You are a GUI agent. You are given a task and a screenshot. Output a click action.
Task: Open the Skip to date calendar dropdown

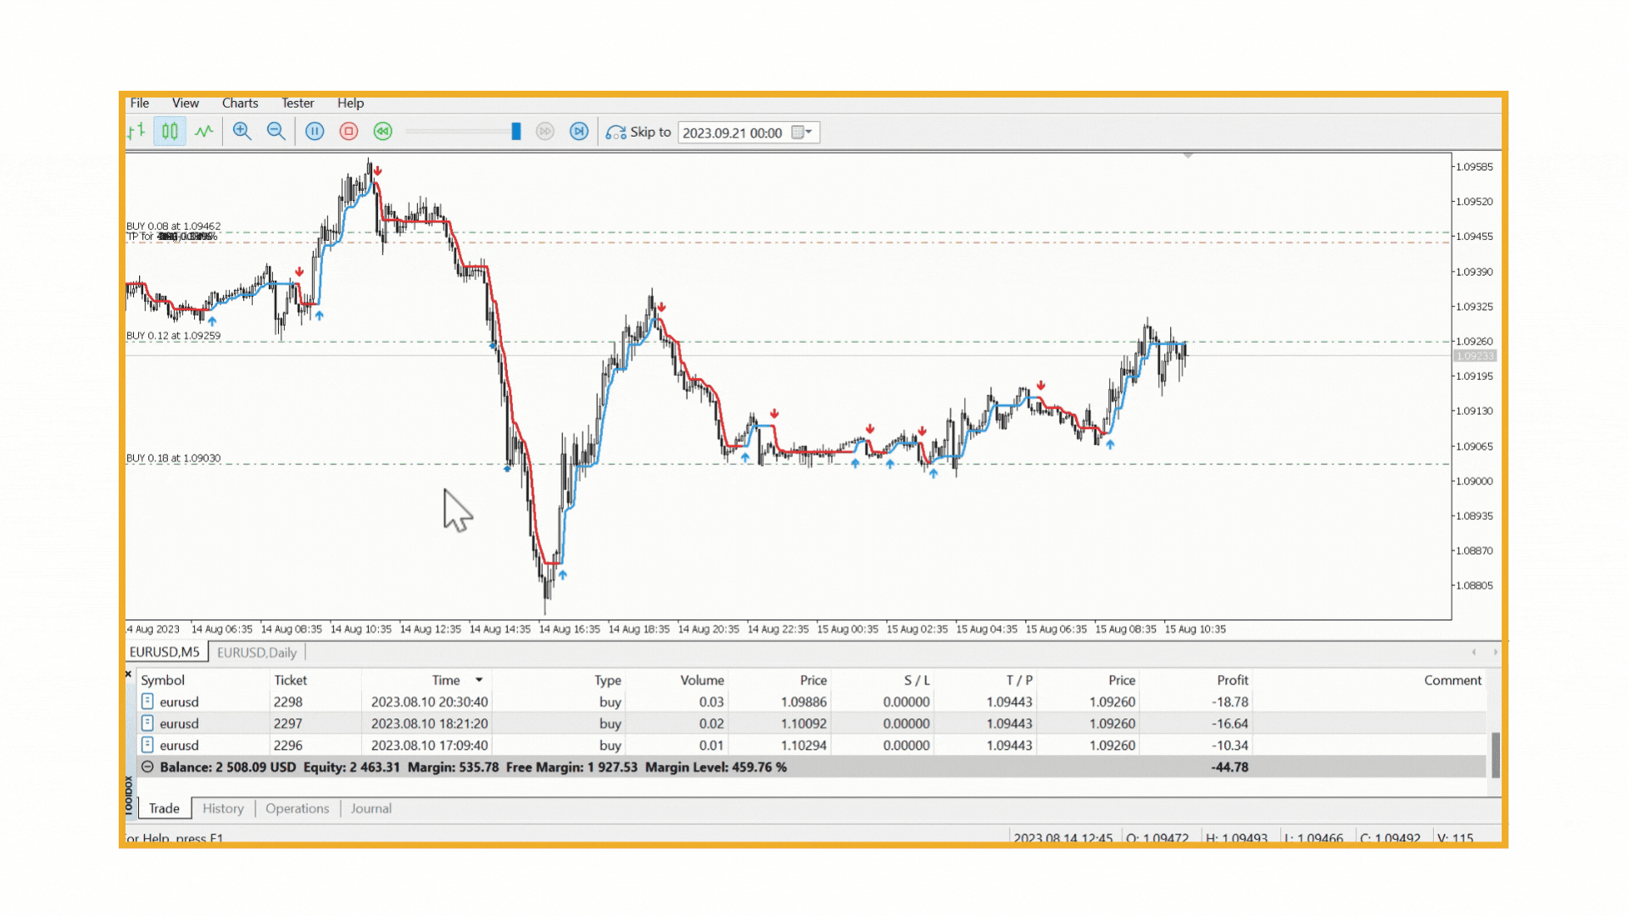[802, 132]
